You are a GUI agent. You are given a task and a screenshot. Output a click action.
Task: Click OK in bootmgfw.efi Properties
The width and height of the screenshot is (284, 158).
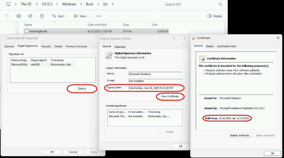click(x=52, y=152)
